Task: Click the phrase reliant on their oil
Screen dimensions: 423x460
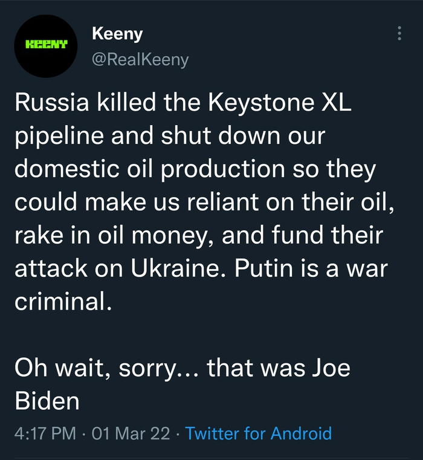Action: coord(290,203)
